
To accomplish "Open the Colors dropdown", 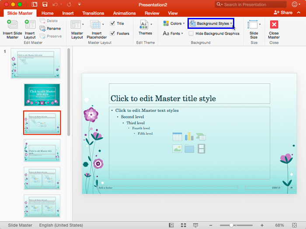I will coord(174,24).
